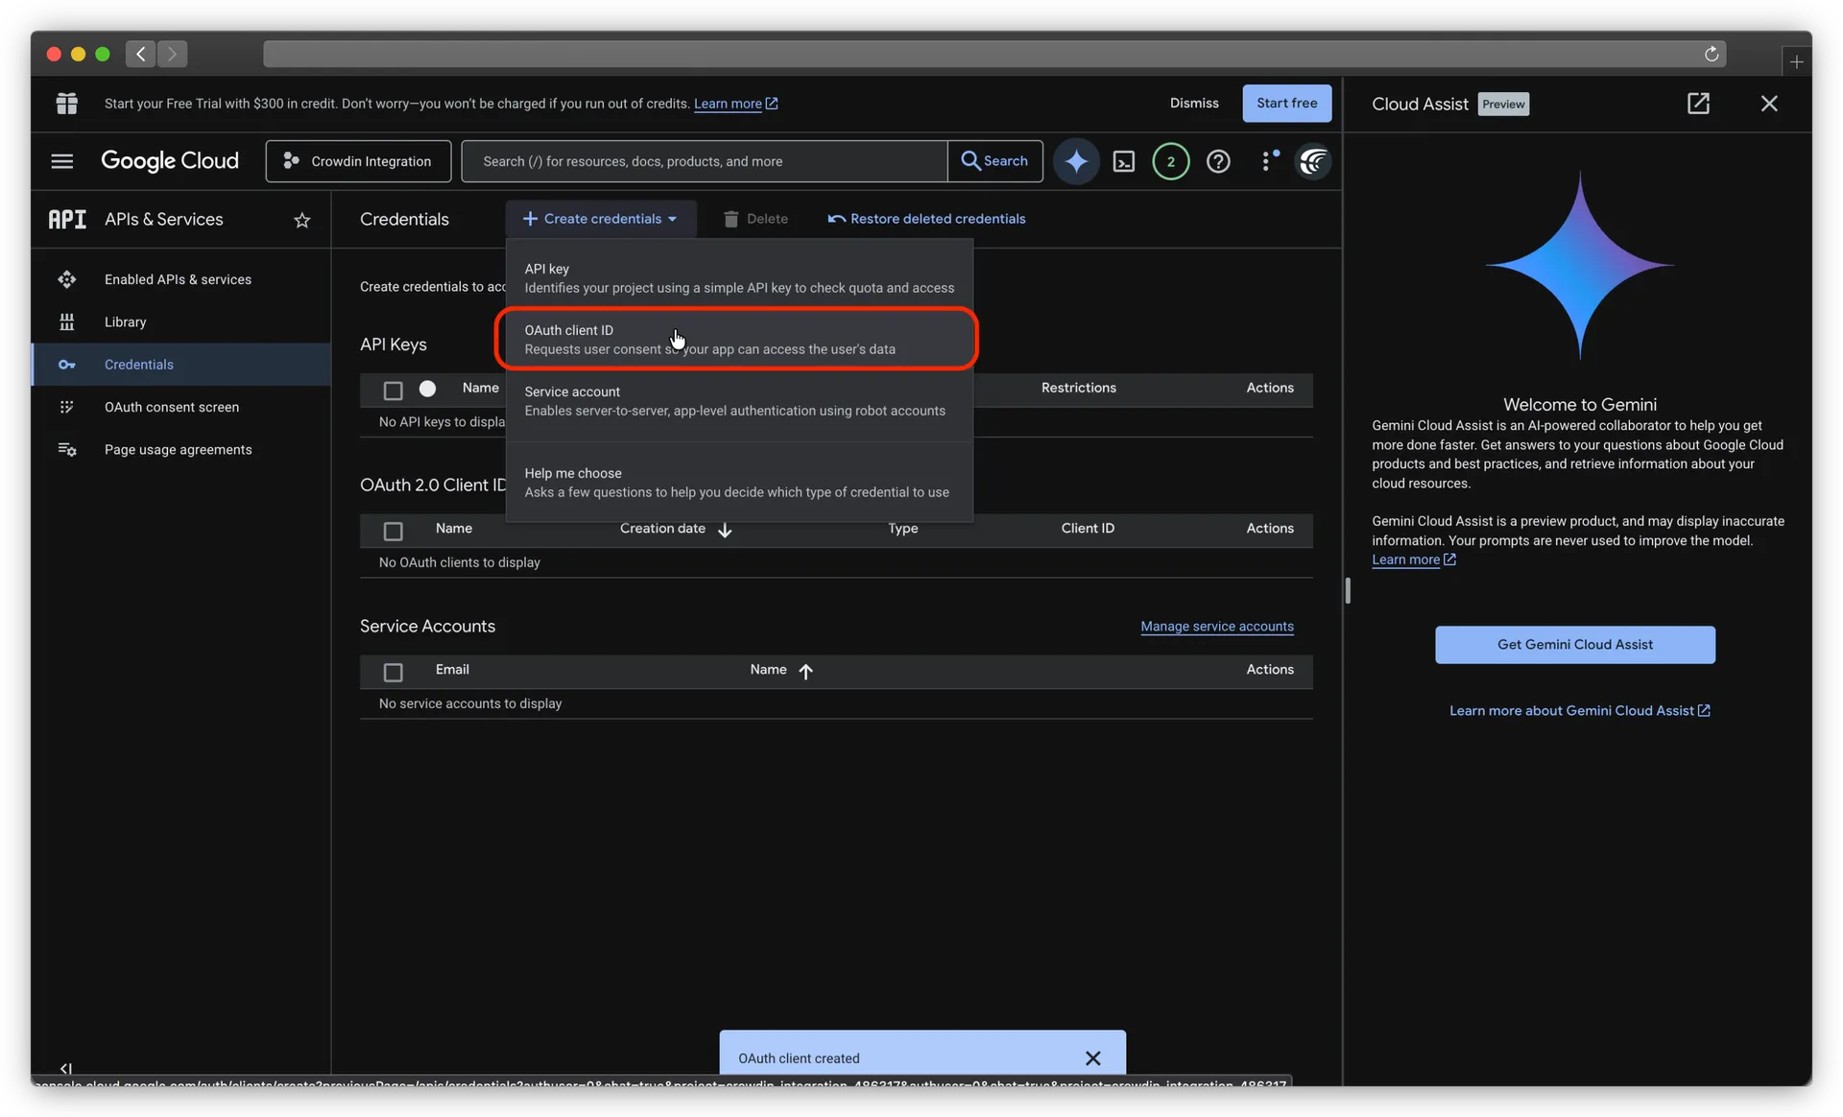
Task: Pin APIs & Services using the star icon
Action: 302,220
